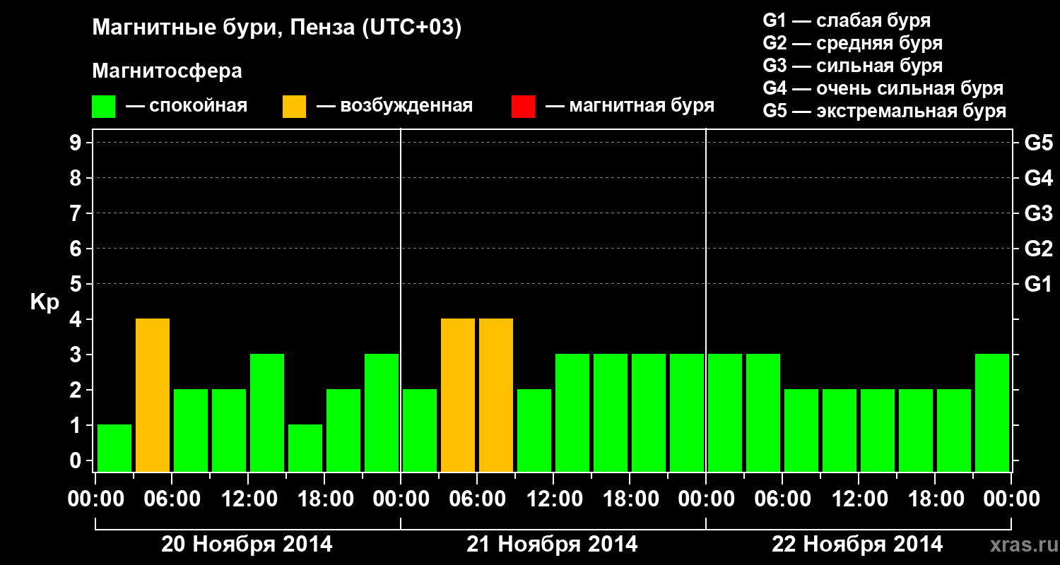Click the 'Kp' axis title
1060x565 pixels.
(45, 302)
